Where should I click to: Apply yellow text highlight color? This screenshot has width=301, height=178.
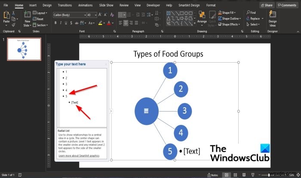[x=100, y=23]
